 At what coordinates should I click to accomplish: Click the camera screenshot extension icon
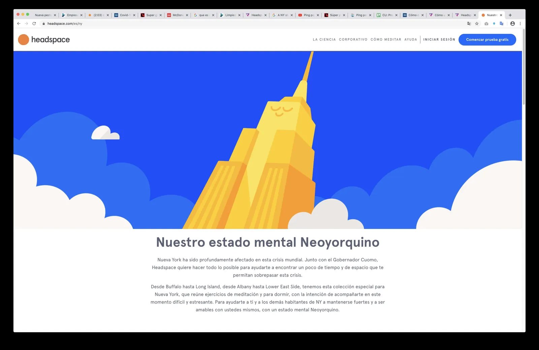tap(486, 24)
